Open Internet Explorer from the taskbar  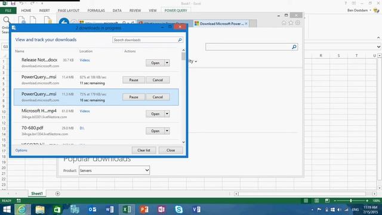22,210
